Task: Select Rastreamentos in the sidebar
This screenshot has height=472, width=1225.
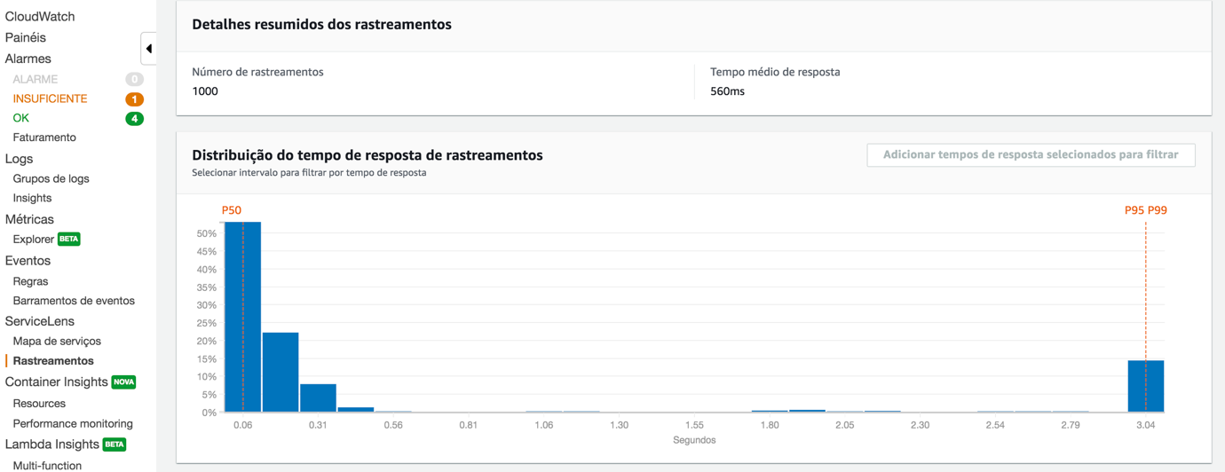Action: click(x=53, y=361)
